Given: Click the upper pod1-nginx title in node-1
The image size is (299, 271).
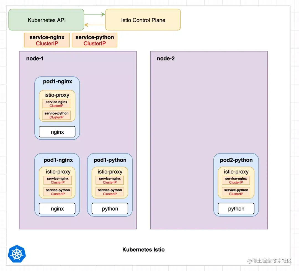Looking at the screenshot, I should pos(58,81).
